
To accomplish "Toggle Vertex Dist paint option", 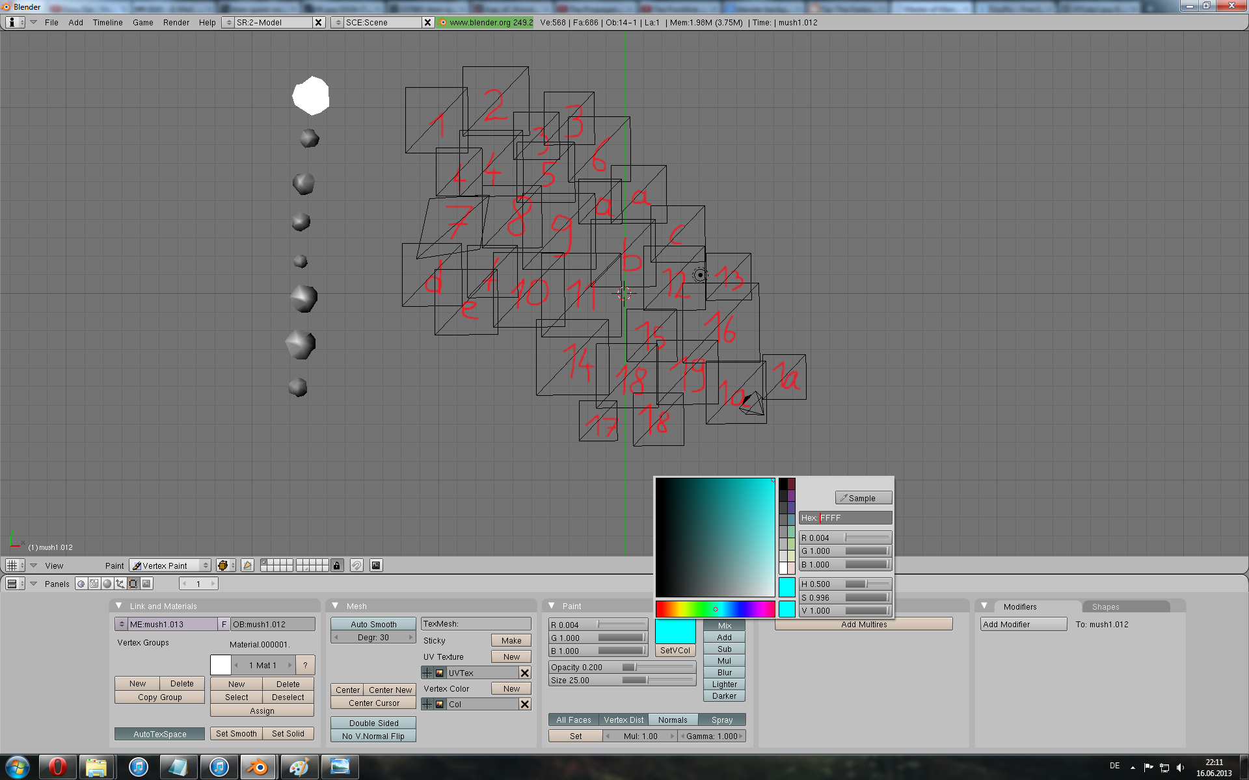I will tap(624, 720).
